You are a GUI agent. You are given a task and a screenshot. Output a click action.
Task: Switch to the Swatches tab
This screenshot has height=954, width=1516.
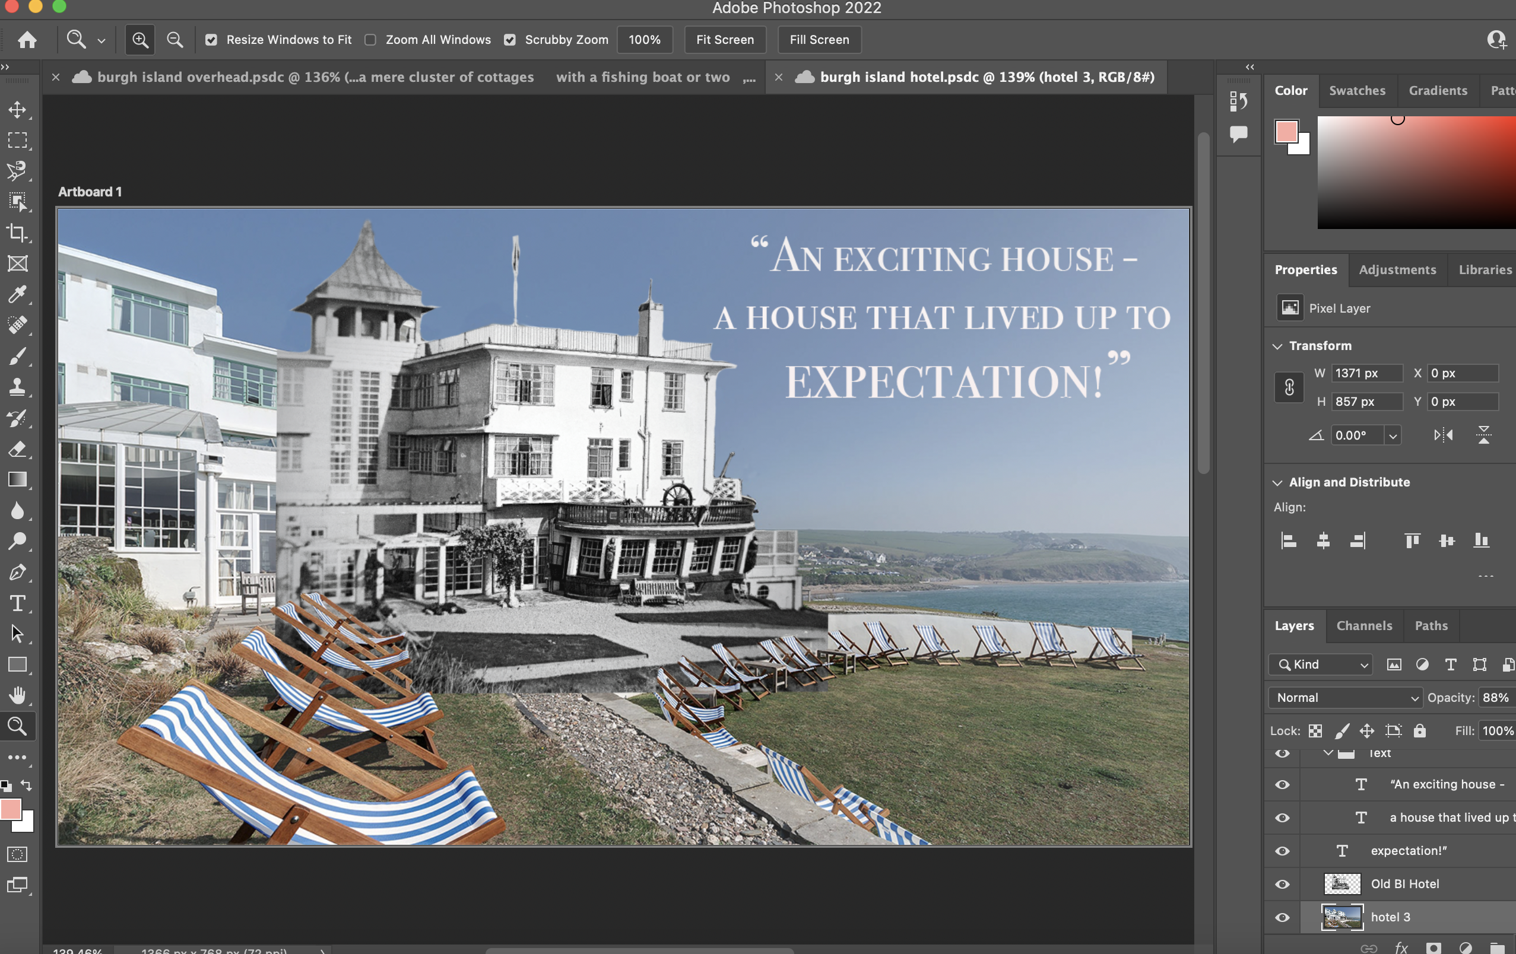click(1357, 91)
